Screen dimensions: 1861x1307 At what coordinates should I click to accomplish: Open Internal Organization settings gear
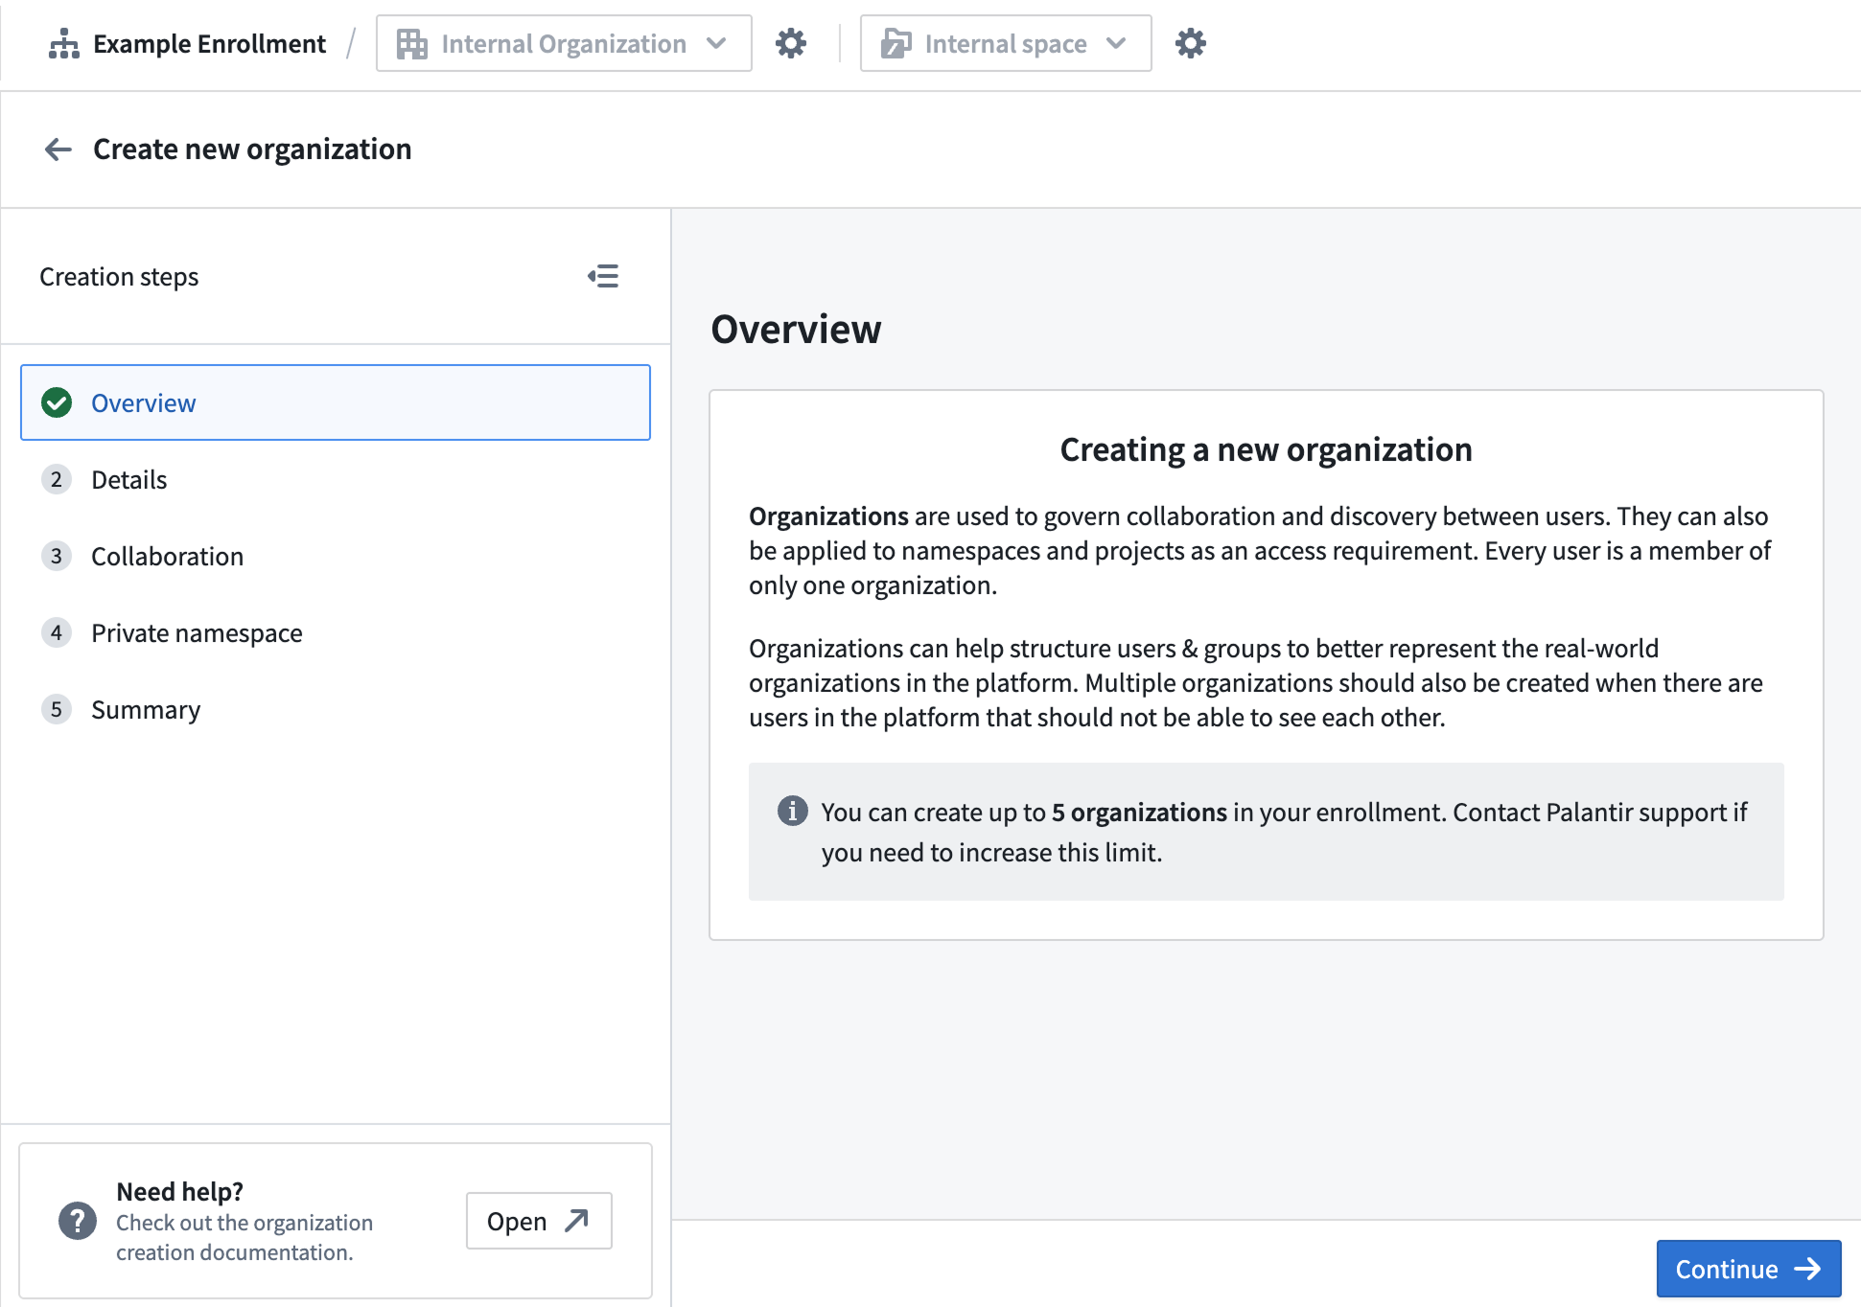(x=791, y=43)
